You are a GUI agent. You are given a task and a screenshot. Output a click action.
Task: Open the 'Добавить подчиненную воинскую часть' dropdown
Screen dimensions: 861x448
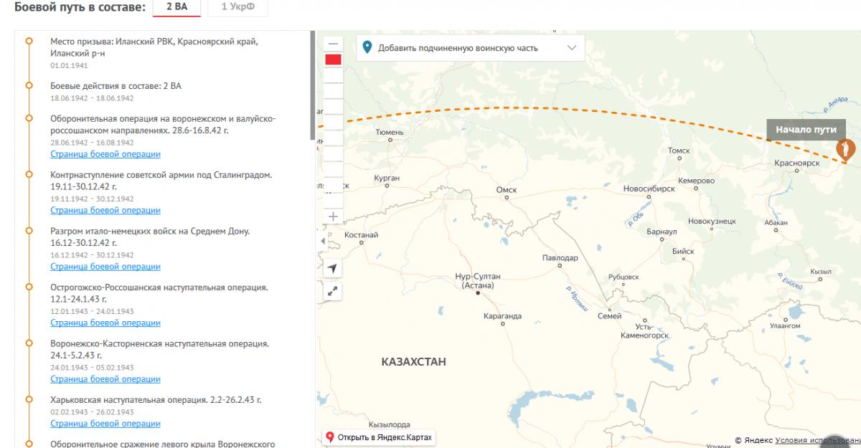pyautogui.click(x=471, y=48)
